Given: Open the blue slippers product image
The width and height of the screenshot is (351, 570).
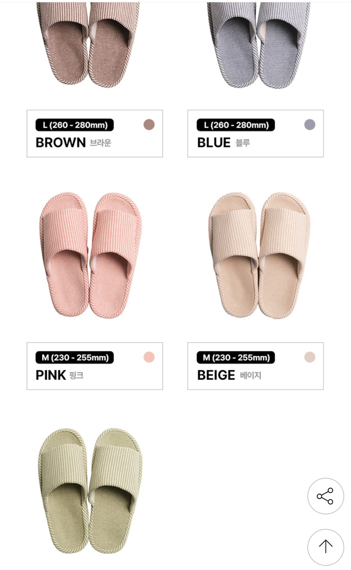Looking at the screenshot, I should click(x=259, y=45).
